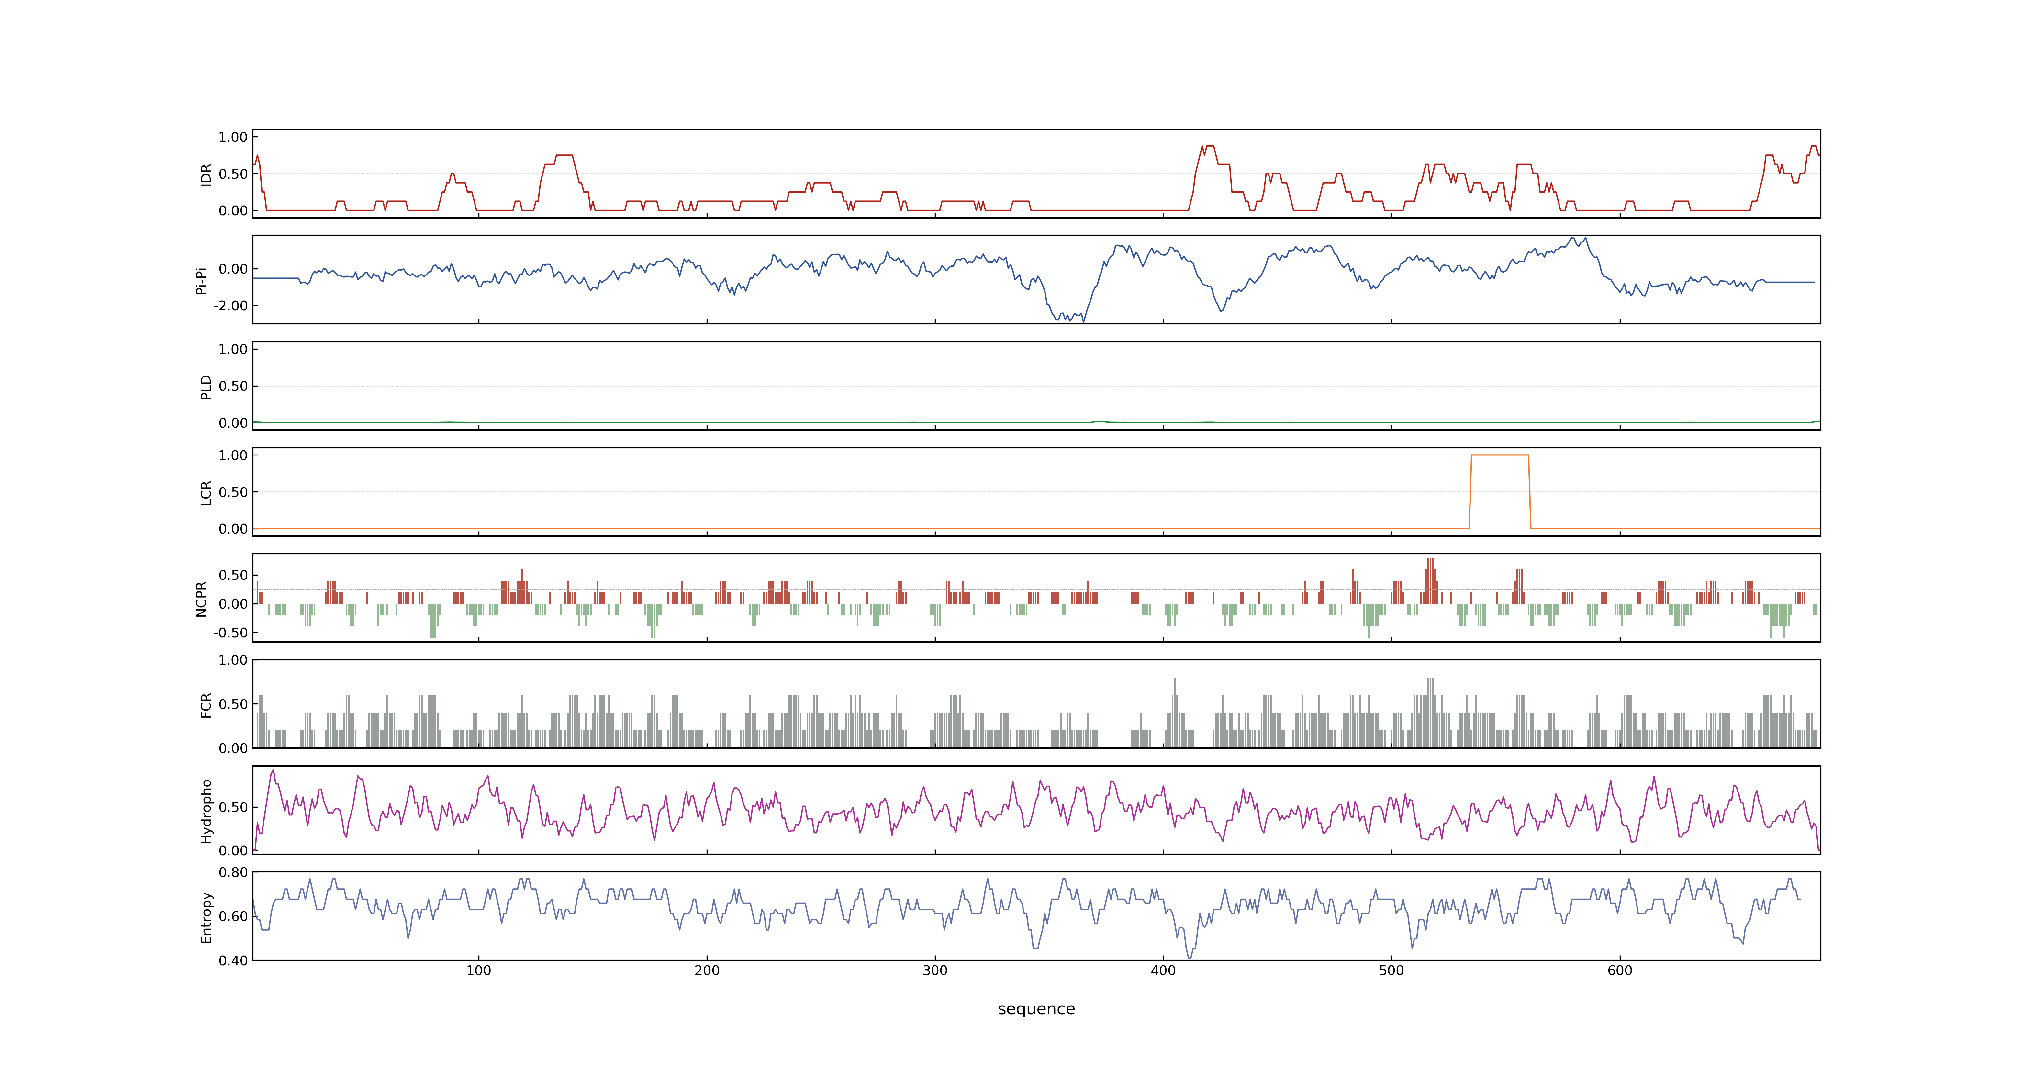Click the IDR y-axis label
The image size is (2023, 1079).
click(x=207, y=174)
